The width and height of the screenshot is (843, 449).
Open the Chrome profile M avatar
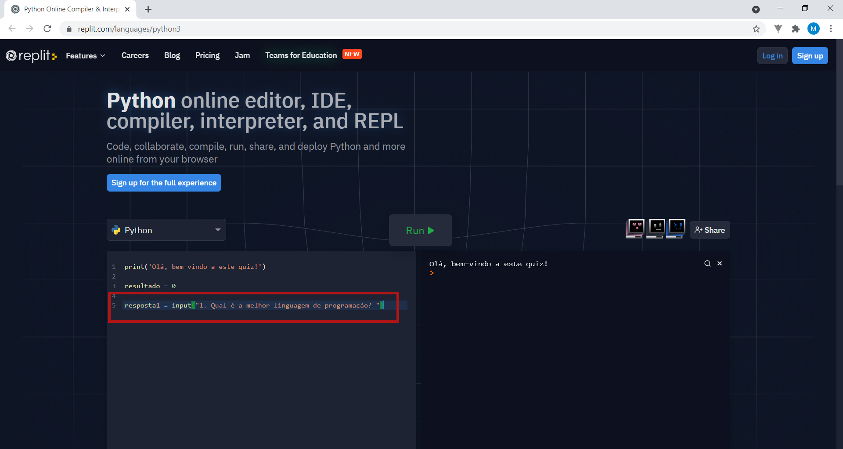[813, 29]
